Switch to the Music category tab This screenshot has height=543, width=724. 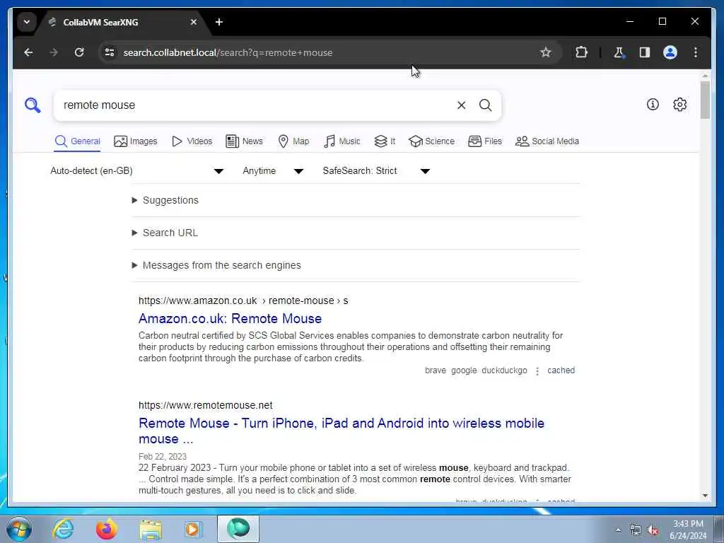click(342, 141)
